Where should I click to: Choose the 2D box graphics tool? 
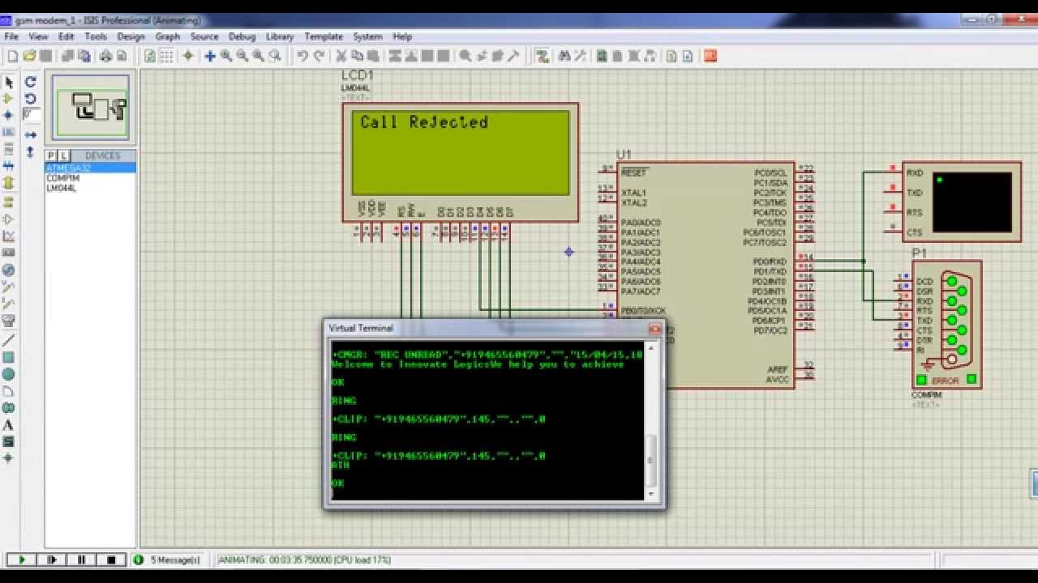(x=9, y=357)
